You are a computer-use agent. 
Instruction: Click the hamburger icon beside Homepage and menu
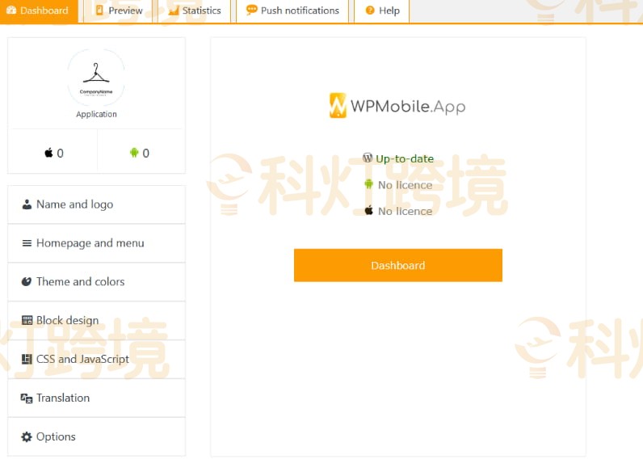pos(27,243)
